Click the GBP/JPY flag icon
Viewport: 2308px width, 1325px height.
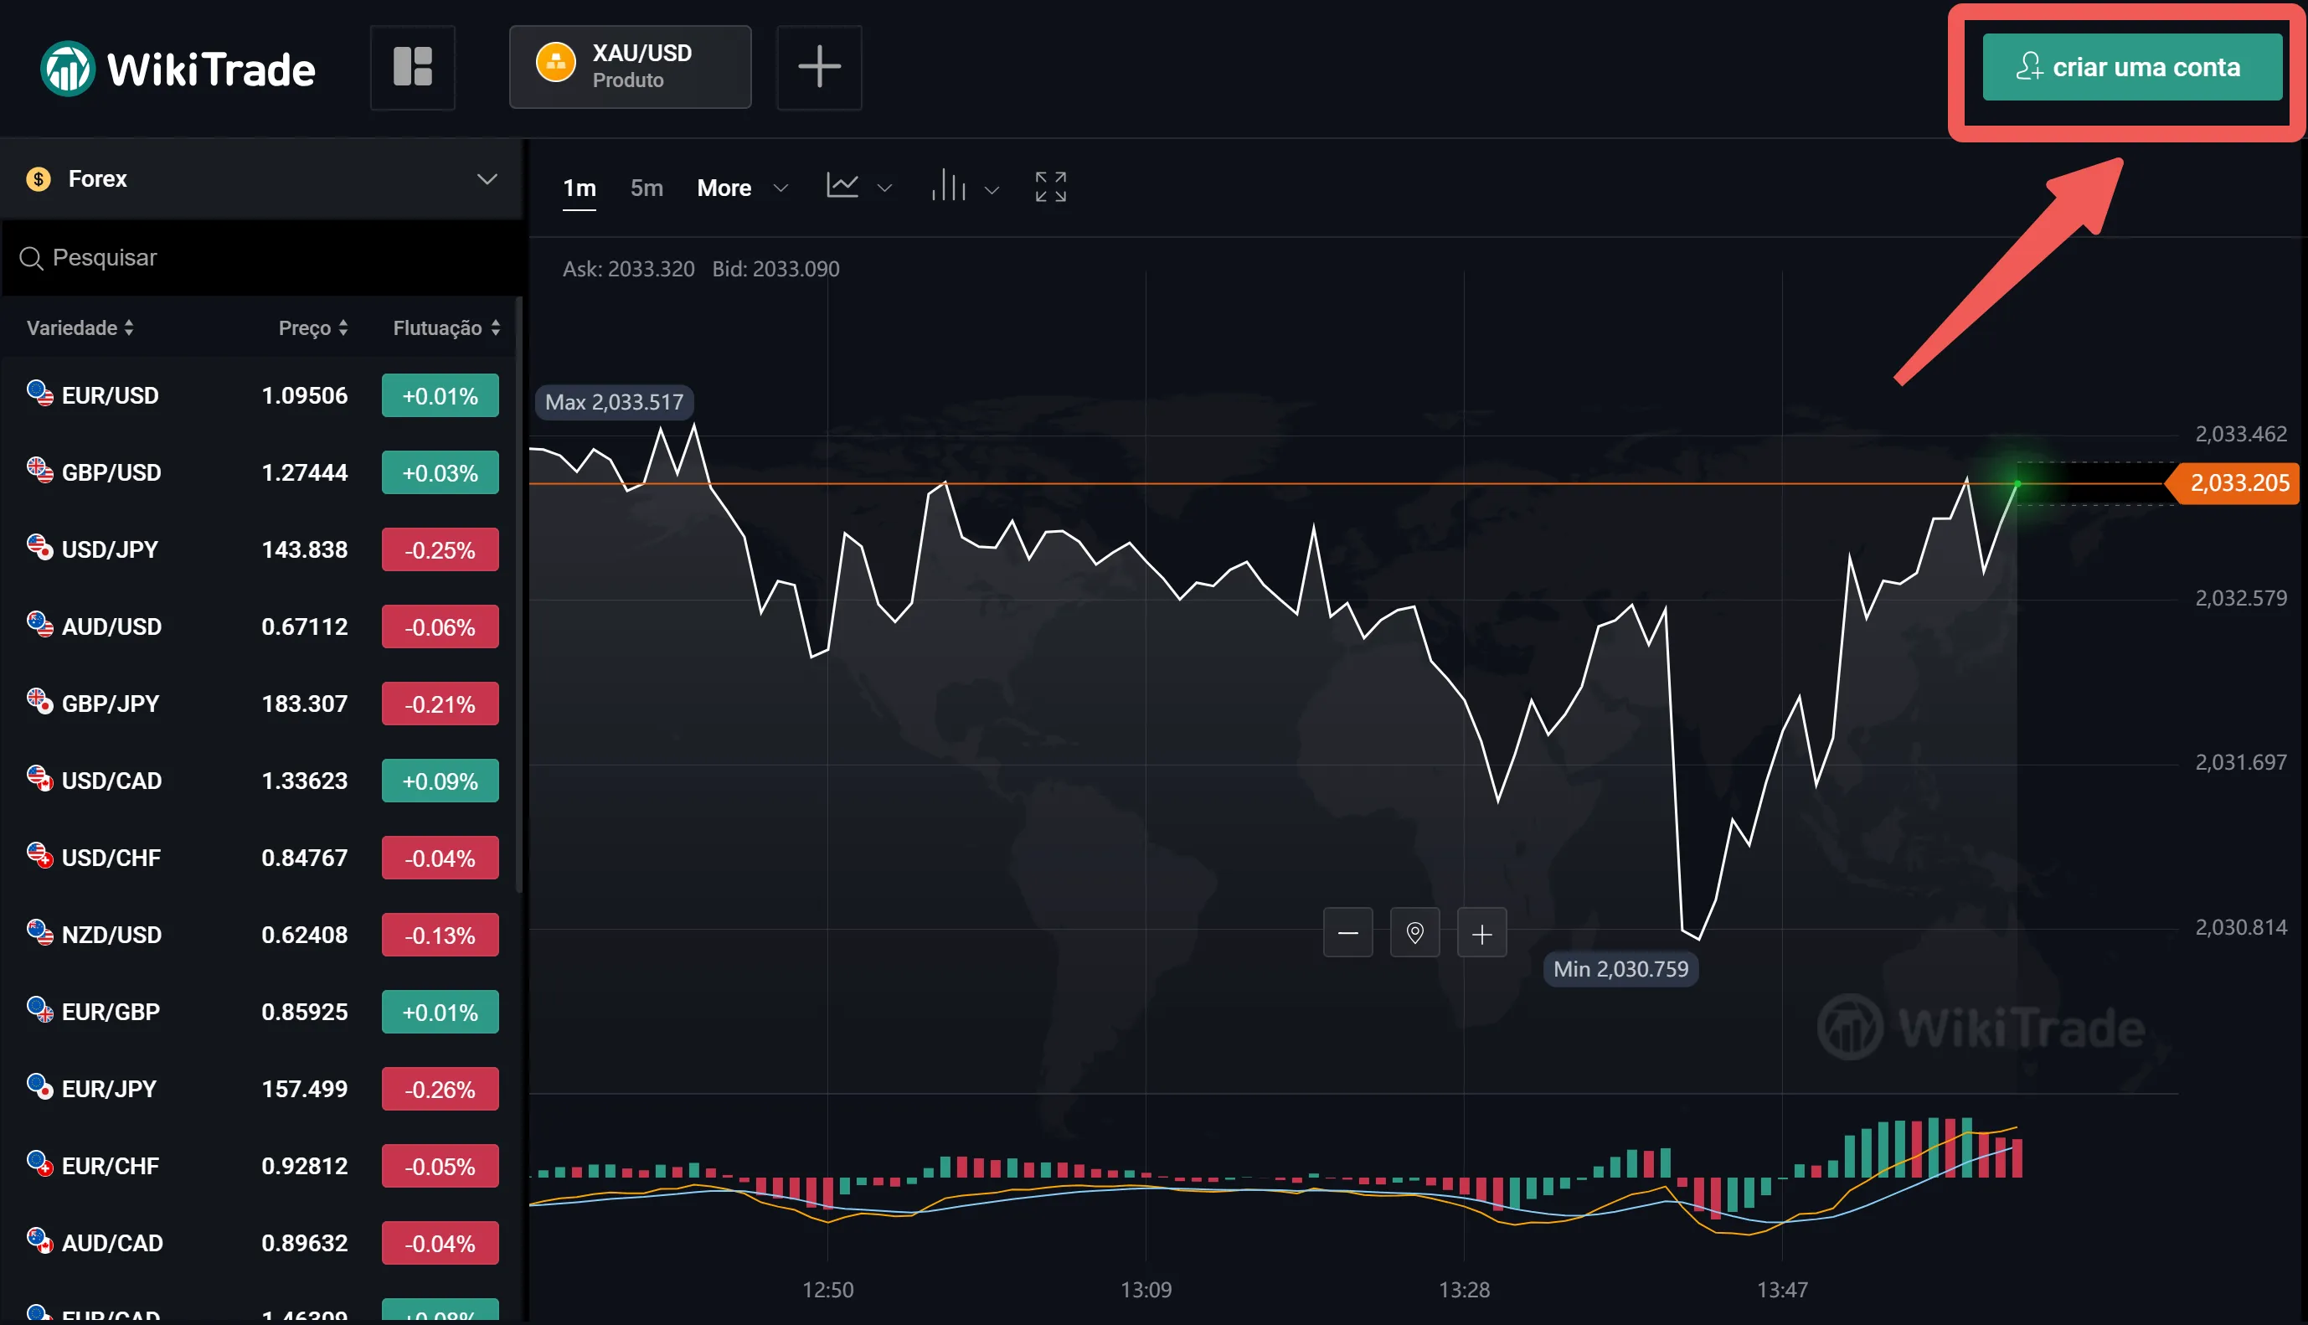pyautogui.click(x=40, y=702)
